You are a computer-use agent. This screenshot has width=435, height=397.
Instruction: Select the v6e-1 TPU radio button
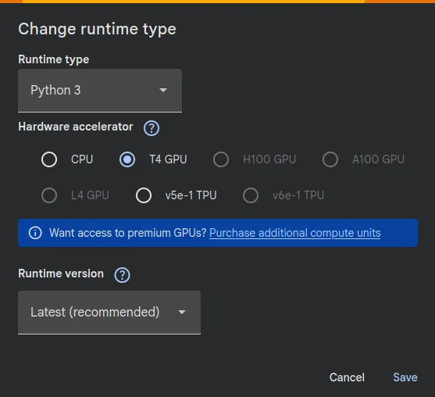tap(251, 195)
